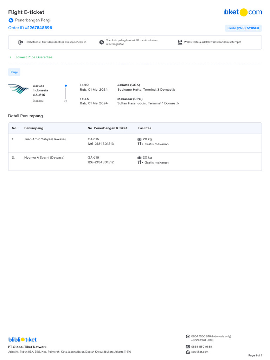The height and width of the screenshot is (360, 270).
Task: Click the Penerbangan Pergi airplane icon
Action: pos(11,20)
